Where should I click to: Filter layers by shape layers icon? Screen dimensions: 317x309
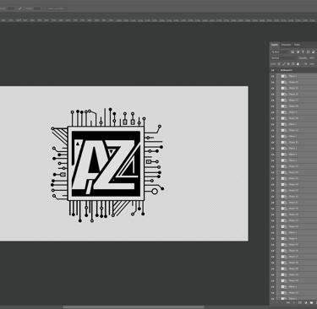[308, 52]
